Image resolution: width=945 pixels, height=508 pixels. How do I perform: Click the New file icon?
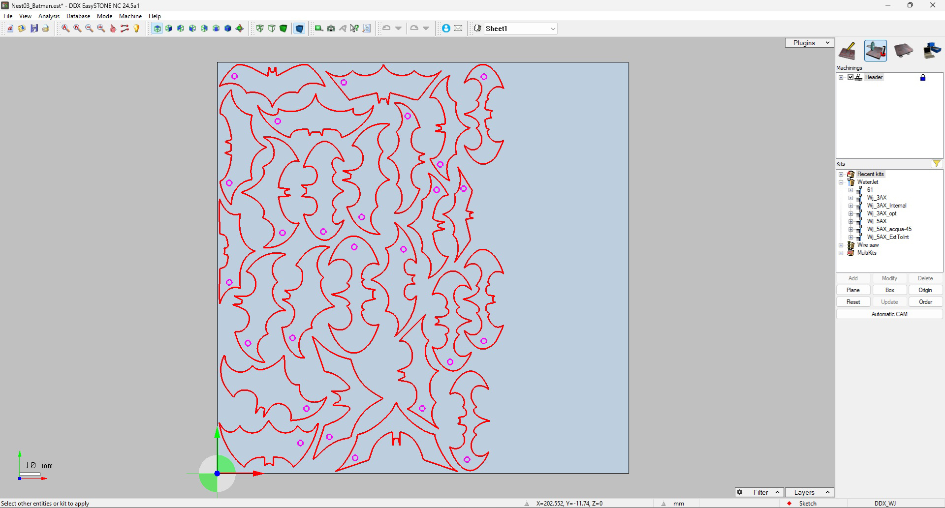[x=10, y=29]
